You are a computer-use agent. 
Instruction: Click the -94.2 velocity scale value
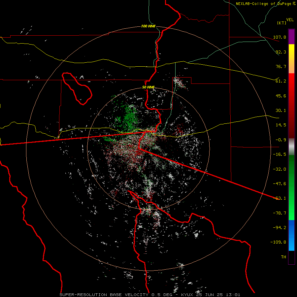coord(280,228)
